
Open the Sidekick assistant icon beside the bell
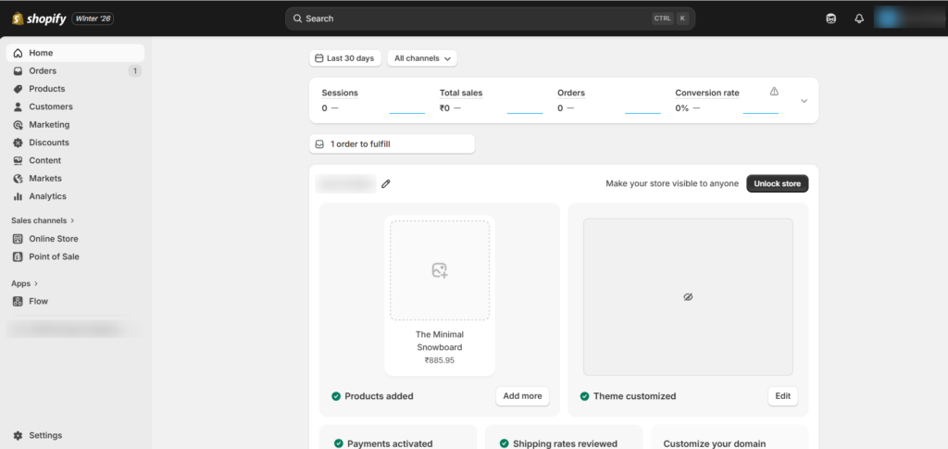[x=830, y=19]
